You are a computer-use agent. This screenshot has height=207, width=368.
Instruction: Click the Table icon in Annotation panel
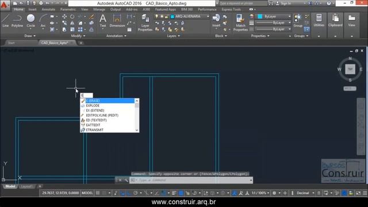129,29
